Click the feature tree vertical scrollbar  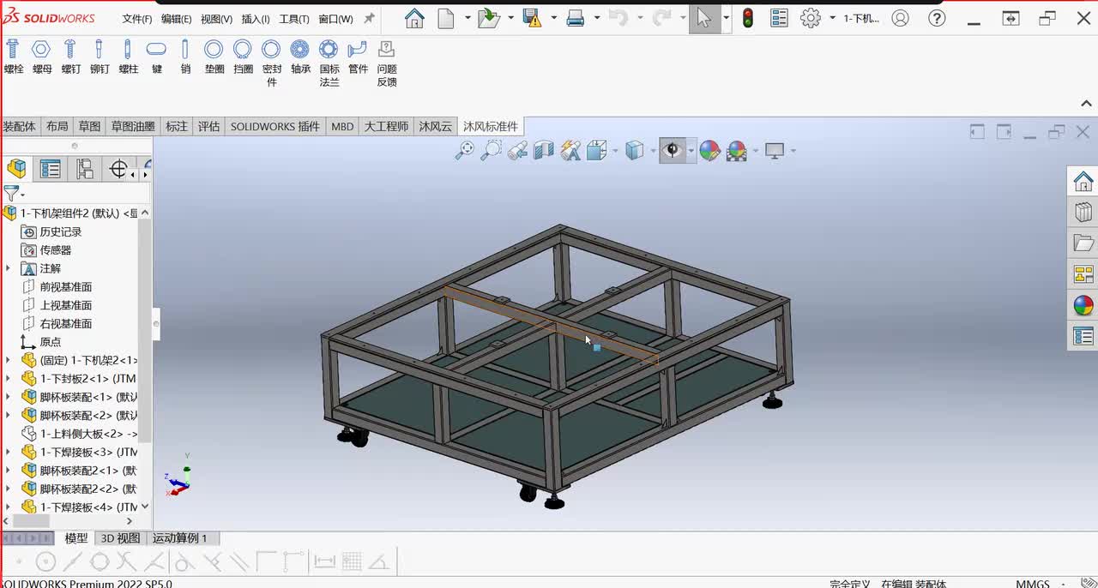145,333
